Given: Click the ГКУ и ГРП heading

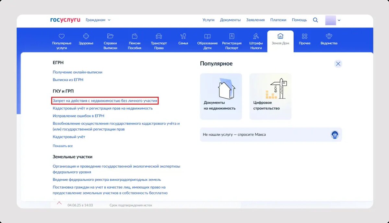Looking at the screenshot, I should pyautogui.click(x=63, y=91).
